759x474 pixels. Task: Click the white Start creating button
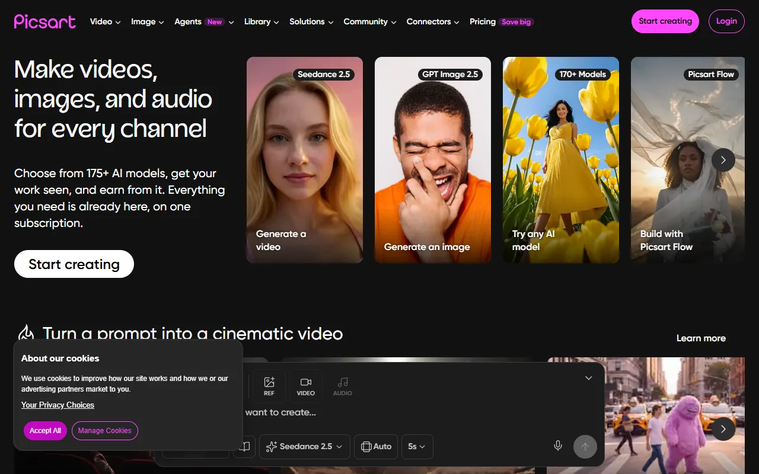coord(74,264)
